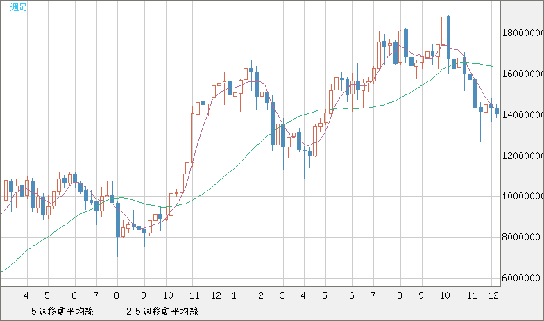
Task: Click the 8000000 price axis label
Action: pos(522,238)
